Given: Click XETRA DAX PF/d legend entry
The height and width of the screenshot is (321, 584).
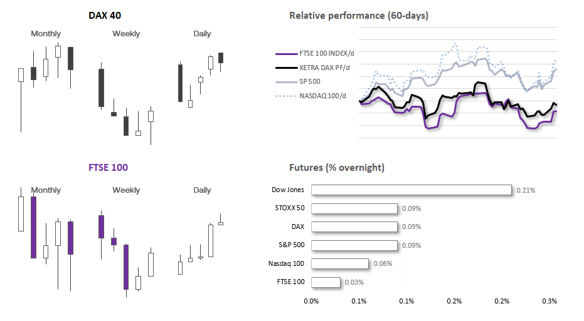Looking at the screenshot, I should coord(312,68).
